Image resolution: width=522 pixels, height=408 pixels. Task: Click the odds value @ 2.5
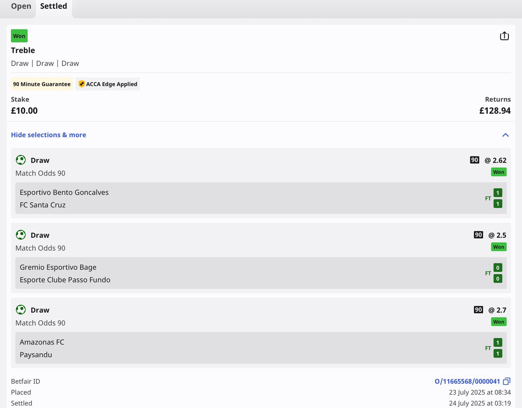pos(497,235)
